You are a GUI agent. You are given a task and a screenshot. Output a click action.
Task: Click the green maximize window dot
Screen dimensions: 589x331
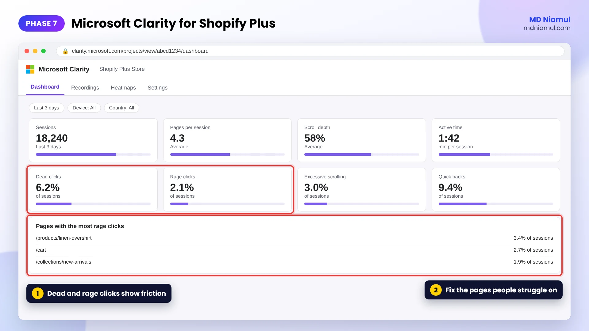point(44,51)
